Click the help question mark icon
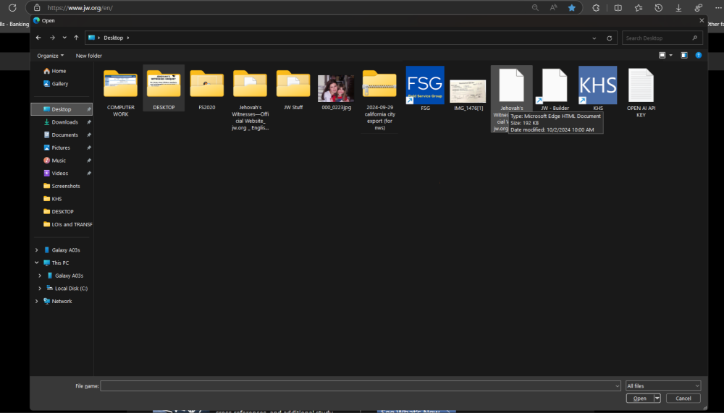The height and width of the screenshot is (413, 724). tap(699, 55)
